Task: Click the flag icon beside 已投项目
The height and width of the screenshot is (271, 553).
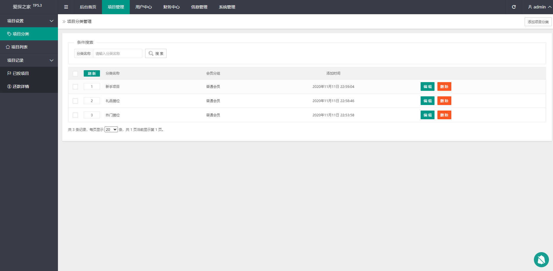Action: click(9, 73)
